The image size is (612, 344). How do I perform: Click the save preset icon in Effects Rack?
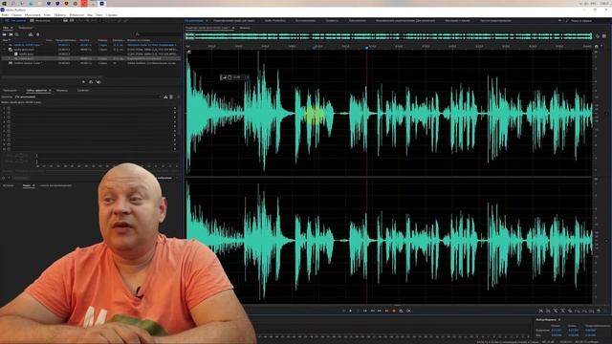point(165,97)
